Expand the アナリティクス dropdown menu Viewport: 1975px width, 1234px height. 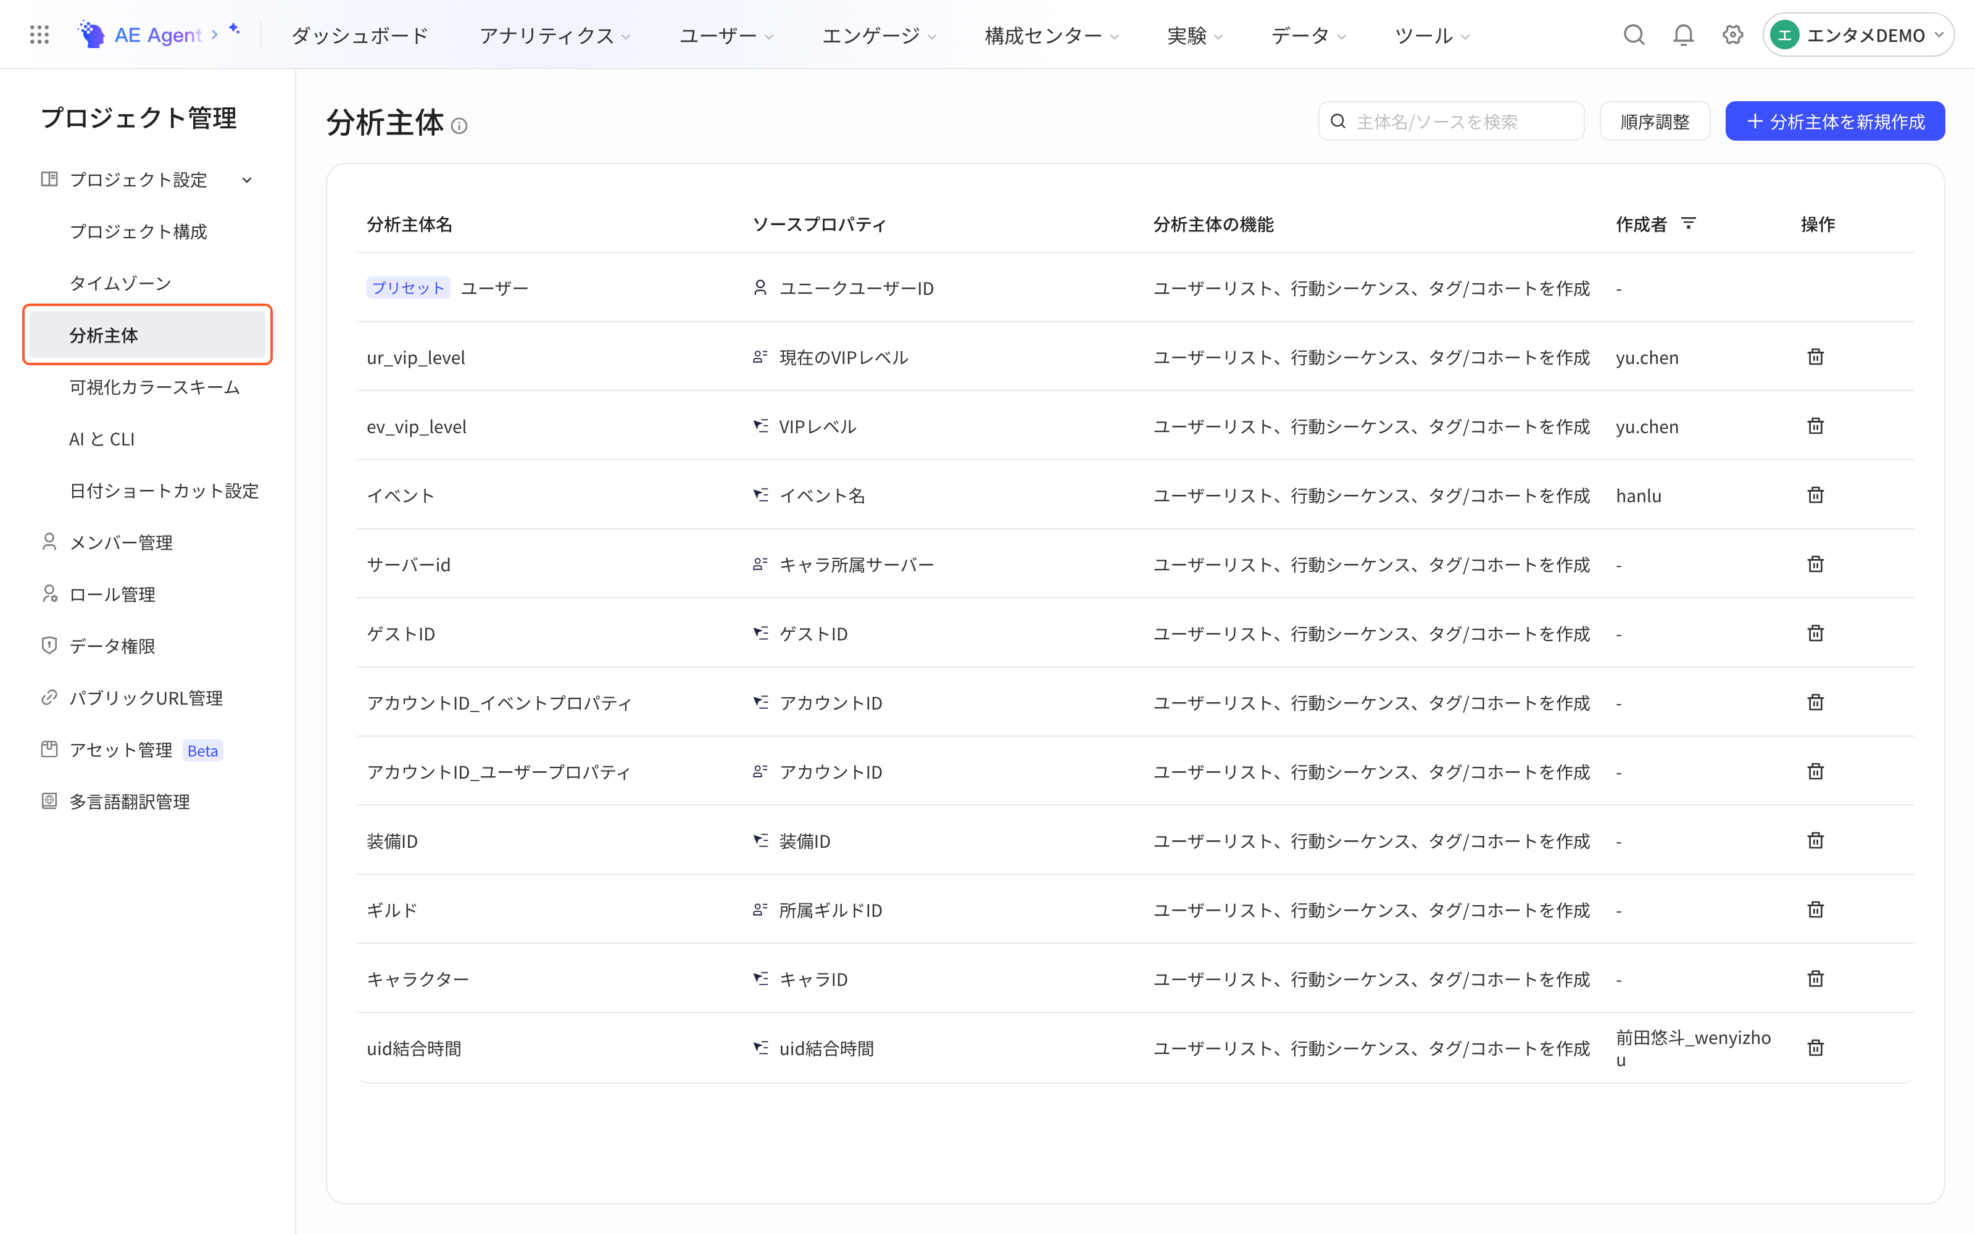pyautogui.click(x=555, y=35)
